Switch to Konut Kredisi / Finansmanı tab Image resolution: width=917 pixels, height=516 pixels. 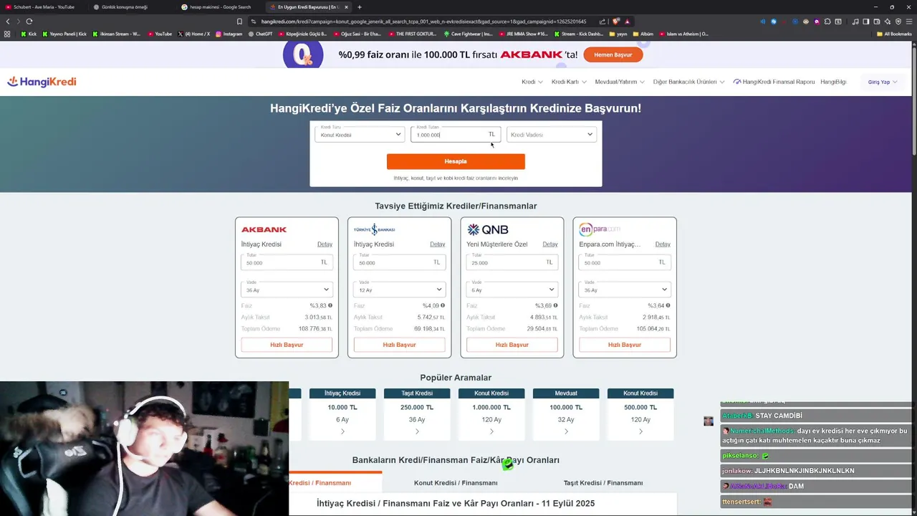click(x=456, y=483)
